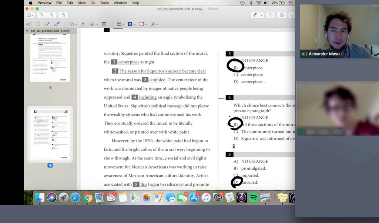Select the rectangular selection tool

37,24
